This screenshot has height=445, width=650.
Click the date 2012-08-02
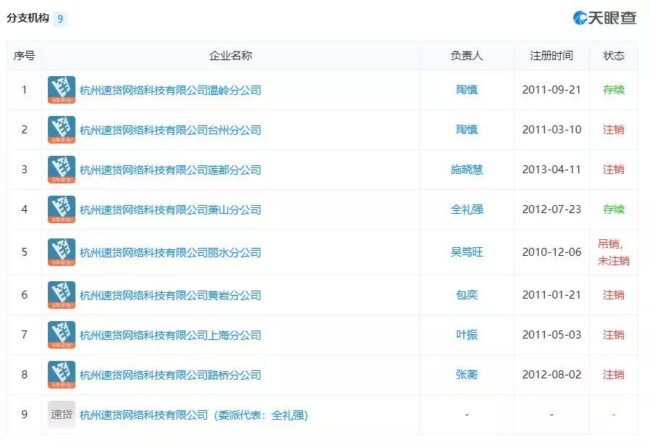click(551, 375)
